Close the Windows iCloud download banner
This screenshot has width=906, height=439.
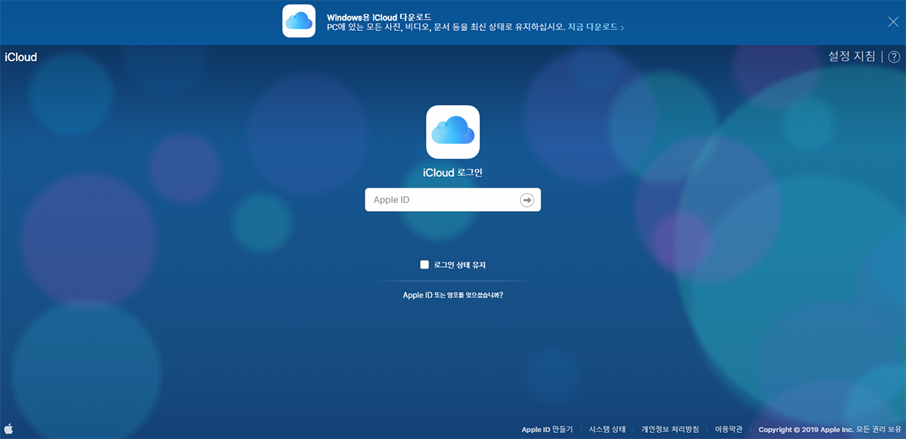pos(892,21)
